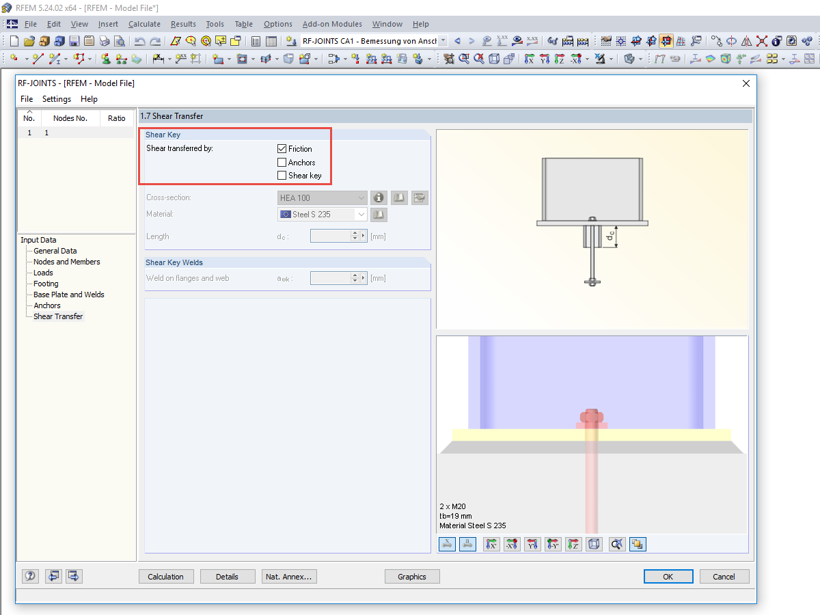Viewport: 820px width, 615px height.
Task: Select Loads in the navigator tree
Action: 43,273
